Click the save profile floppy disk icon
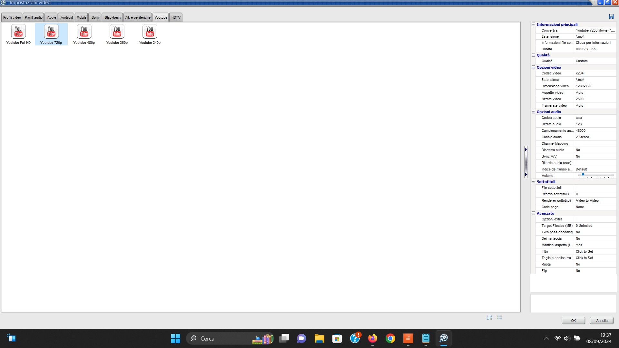The width and height of the screenshot is (619, 348). point(611,16)
